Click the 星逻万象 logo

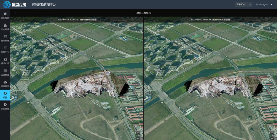click(x=14, y=5)
